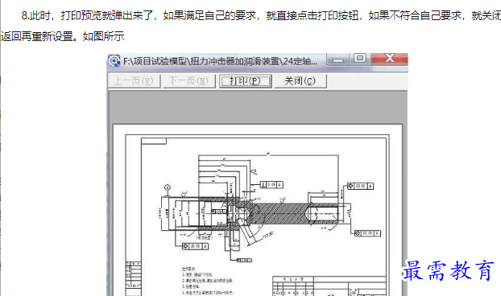Close the preview window with red X
This screenshot has height=296, width=501.
click(390, 59)
